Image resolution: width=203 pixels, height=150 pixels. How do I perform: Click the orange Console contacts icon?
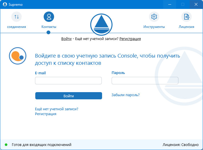tap(18, 56)
